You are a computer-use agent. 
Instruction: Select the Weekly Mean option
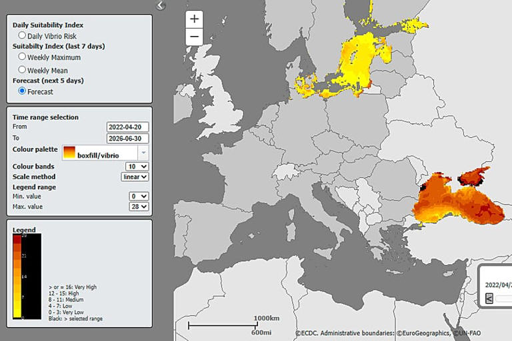[x=22, y=69]
